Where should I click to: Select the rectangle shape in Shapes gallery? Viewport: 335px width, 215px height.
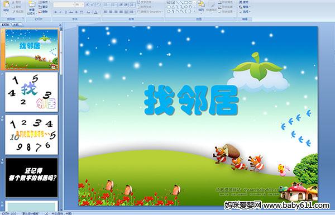(186, 2)
